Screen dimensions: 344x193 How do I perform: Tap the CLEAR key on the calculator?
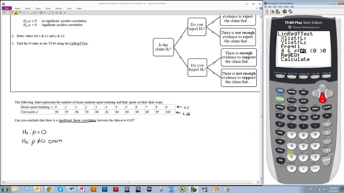click(x=327, y=107)
